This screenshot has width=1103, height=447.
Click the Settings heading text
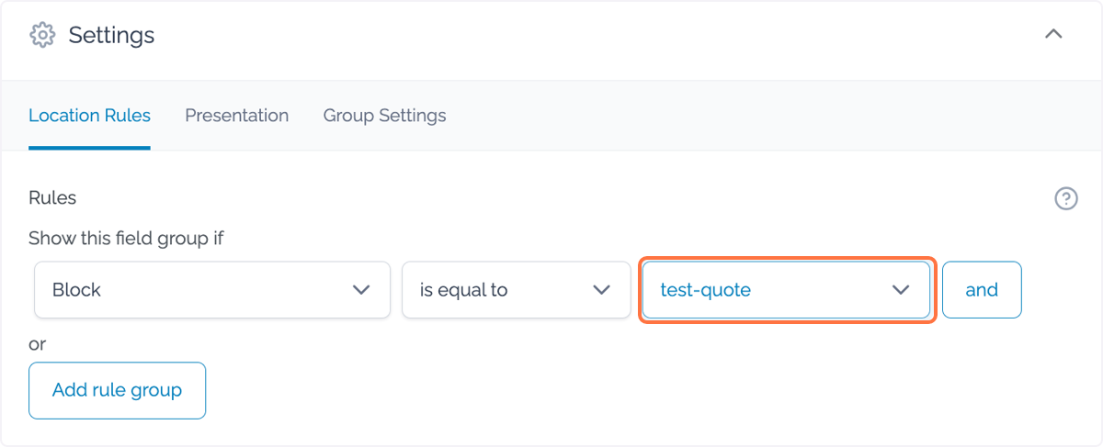(111, 36)
